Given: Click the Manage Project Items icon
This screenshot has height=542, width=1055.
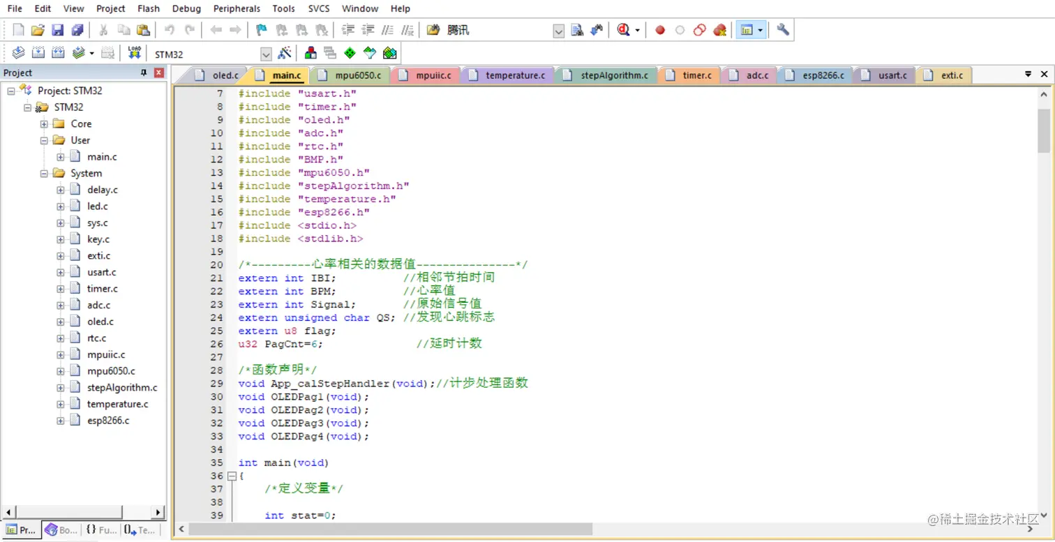Looking at the screenshot, I should coord(310,53).
